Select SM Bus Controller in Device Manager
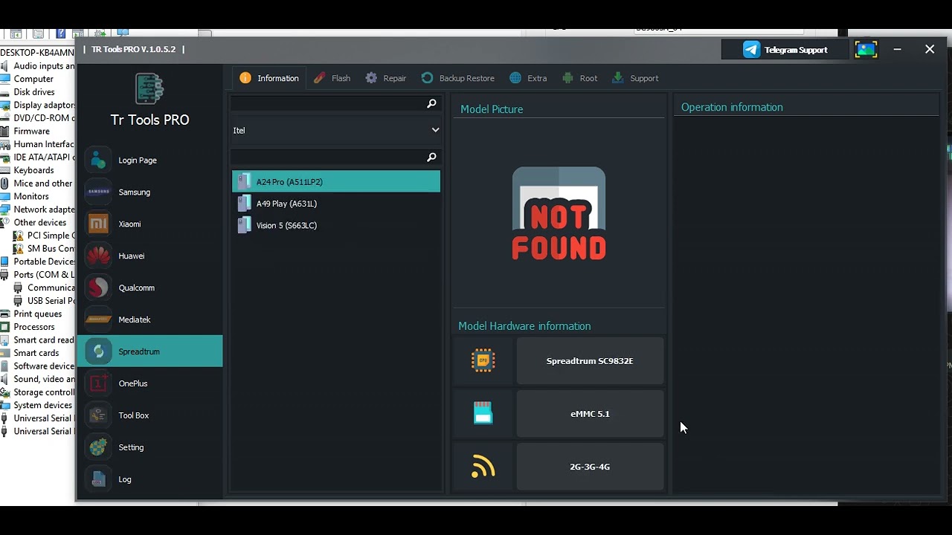952x535 pixels. 51,248
